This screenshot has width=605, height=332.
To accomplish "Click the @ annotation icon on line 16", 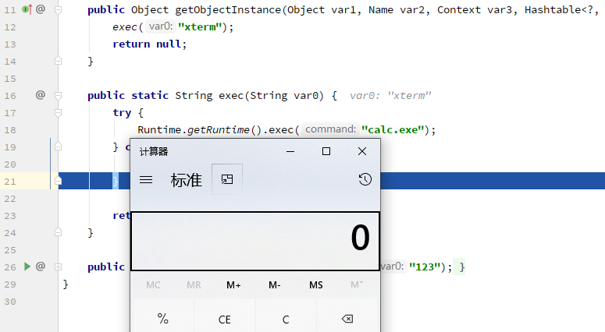I will point(41,95).
